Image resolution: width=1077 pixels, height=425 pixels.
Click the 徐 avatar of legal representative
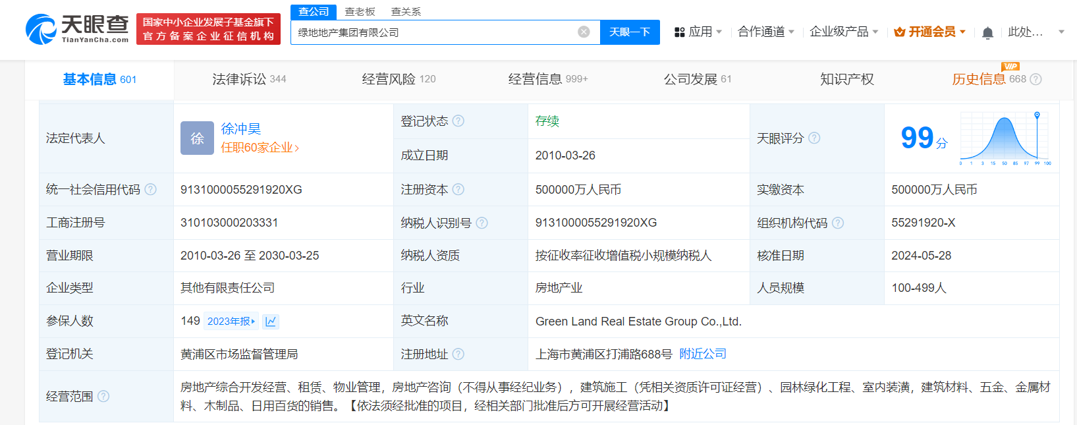pos(197,138)
